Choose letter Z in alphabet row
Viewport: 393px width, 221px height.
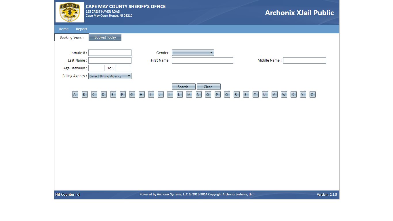(x=312, y=94)
